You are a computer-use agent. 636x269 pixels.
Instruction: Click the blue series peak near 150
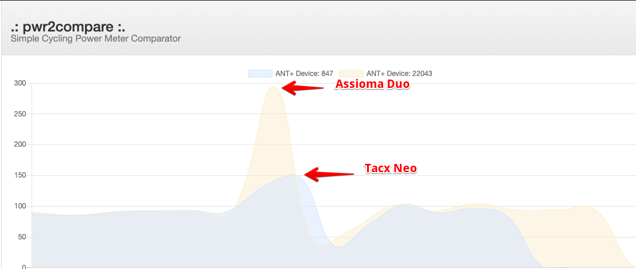(x=293, y=175)
